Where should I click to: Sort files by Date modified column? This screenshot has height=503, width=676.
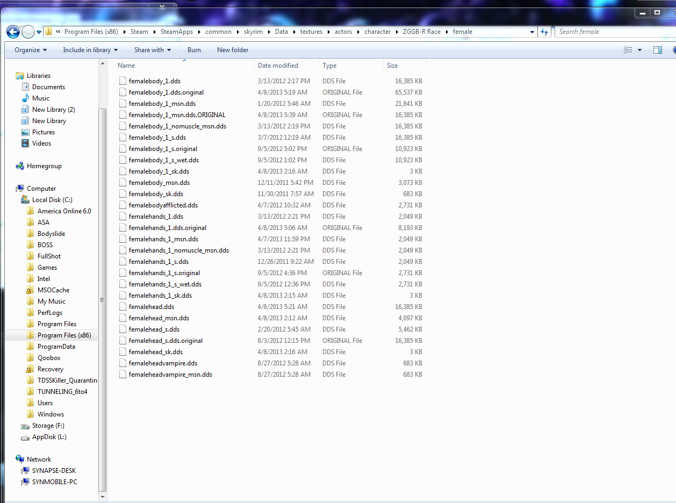pyautogui.click(x=278, y=66)
